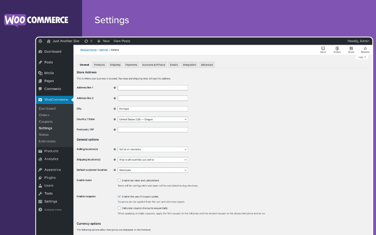Viewport: 376px width, 235px height.
Task: Expand the Help dropdown tab
Action: coord(362,57)
